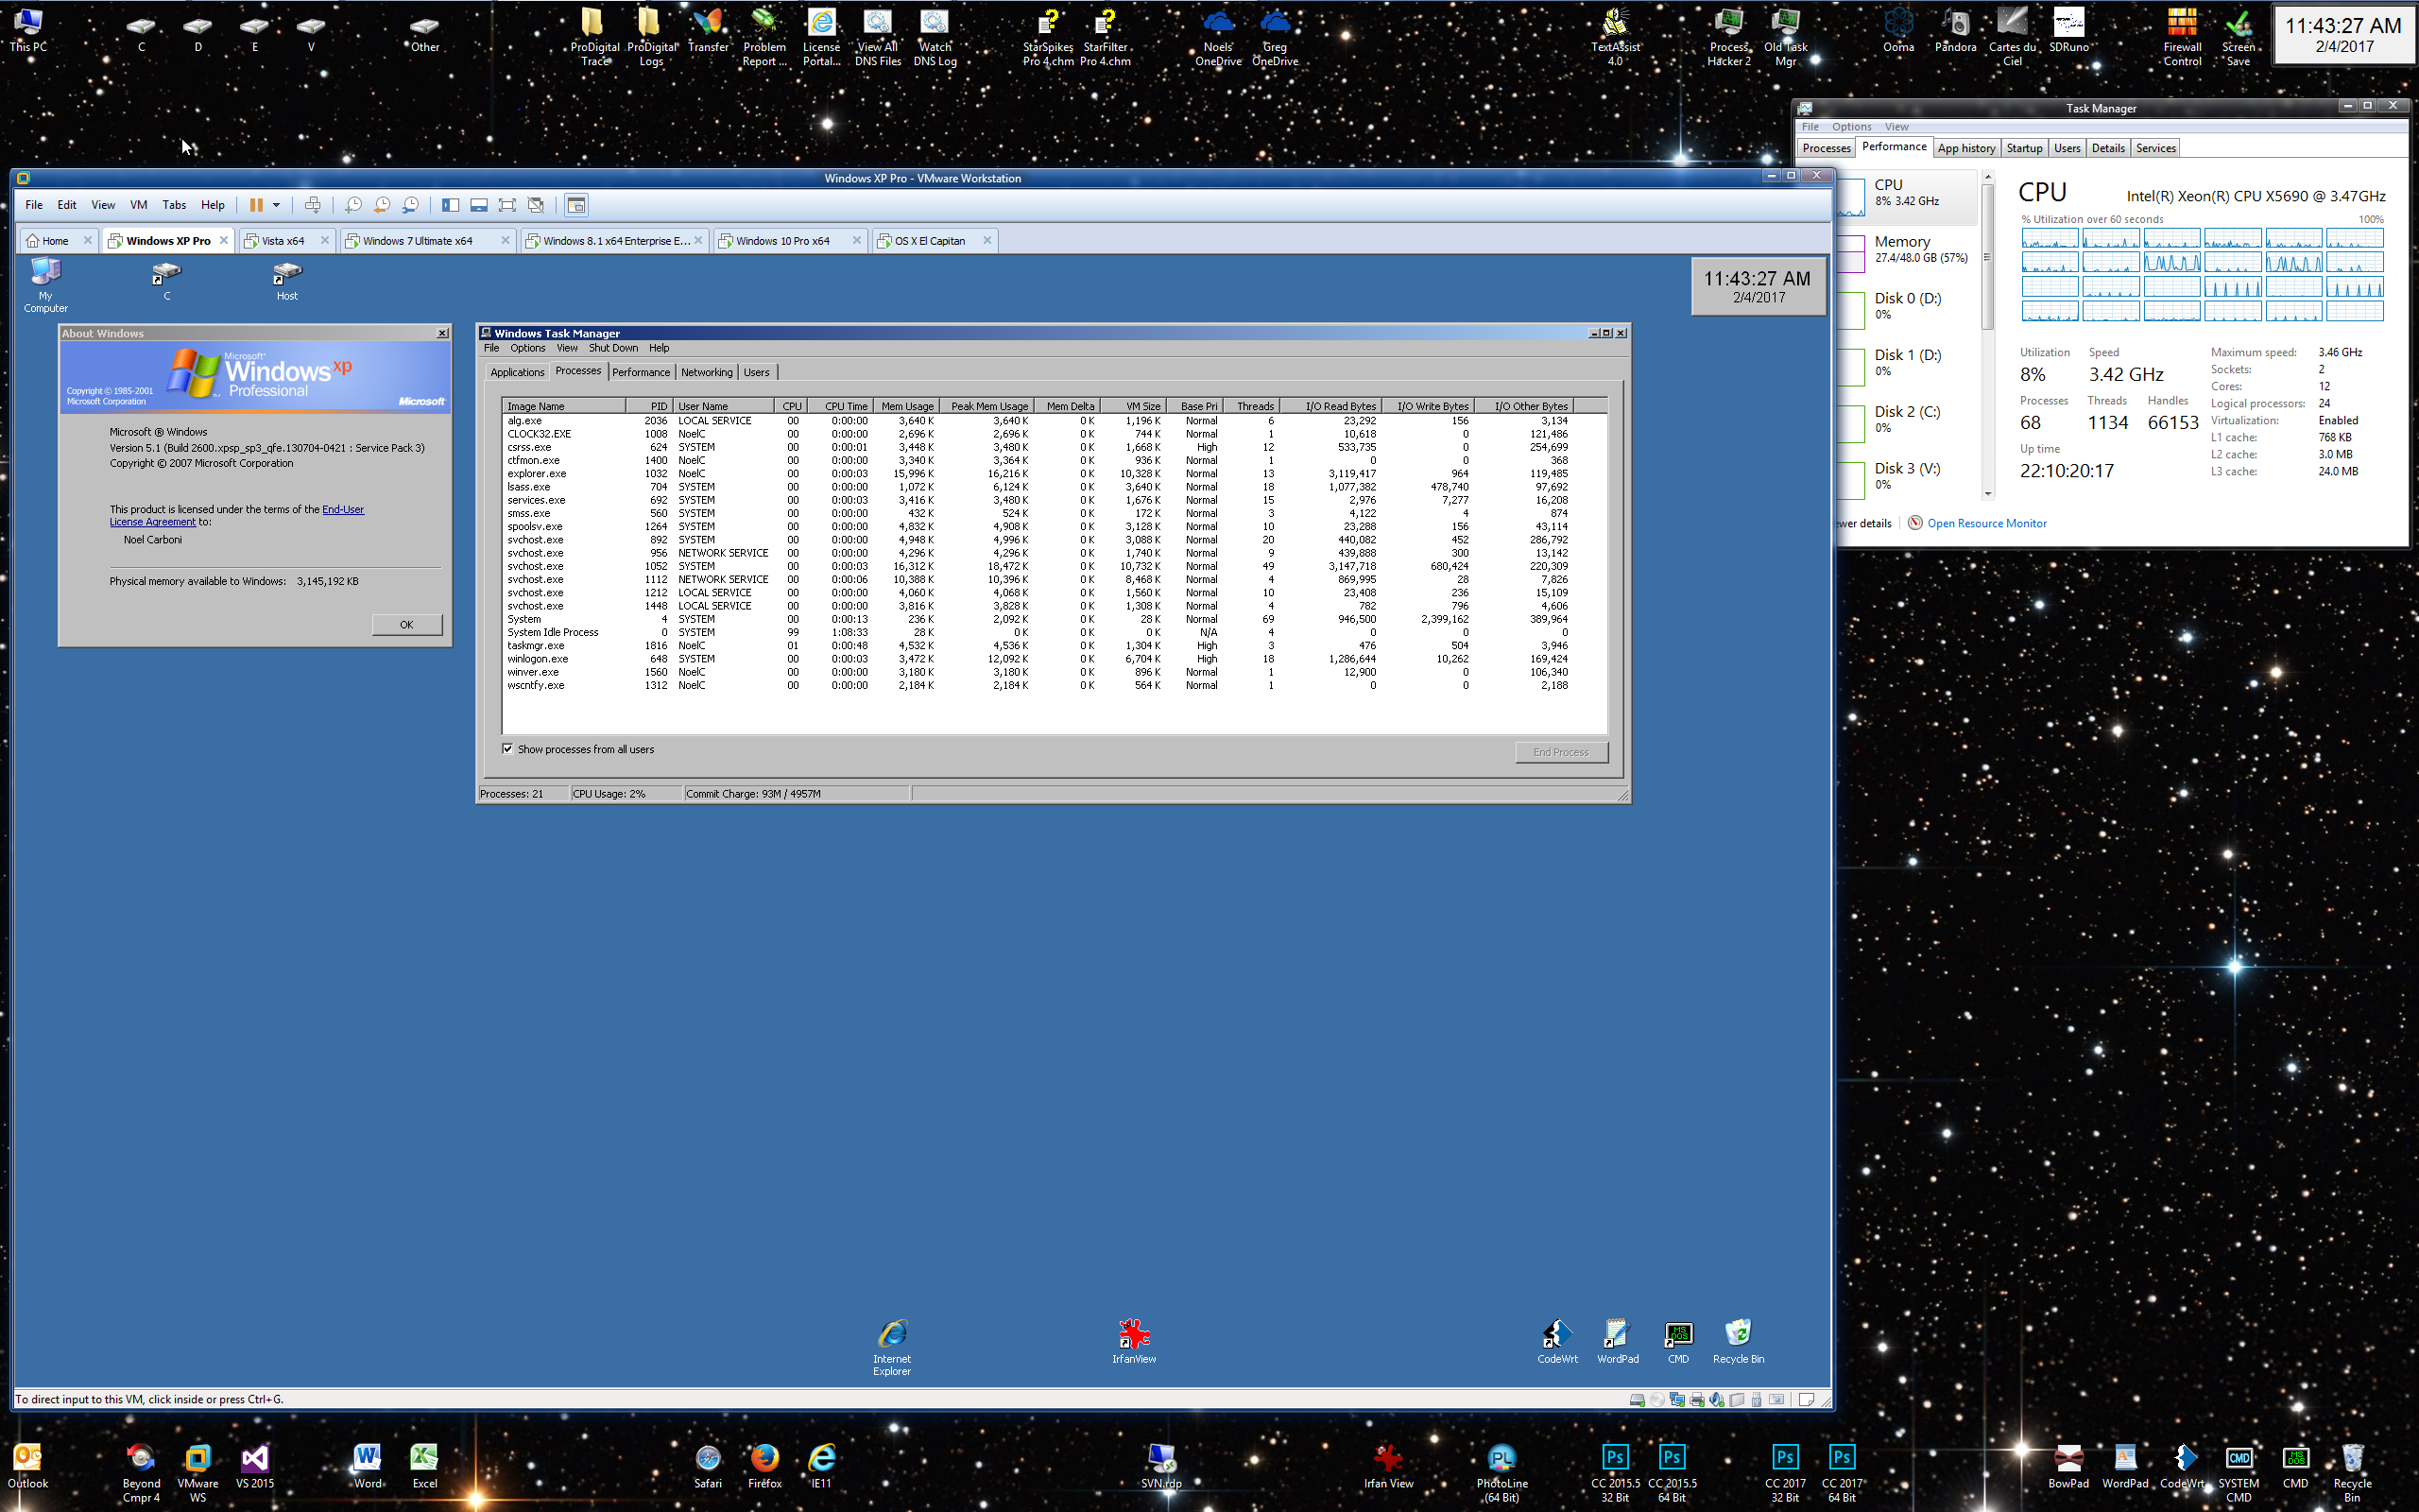2419x1512 pixels.
Task: Click the SYSTEM CMD icon in bottom dock
Action: click(2239, 1472)
